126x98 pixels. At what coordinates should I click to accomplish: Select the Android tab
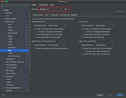coord(74,15)
